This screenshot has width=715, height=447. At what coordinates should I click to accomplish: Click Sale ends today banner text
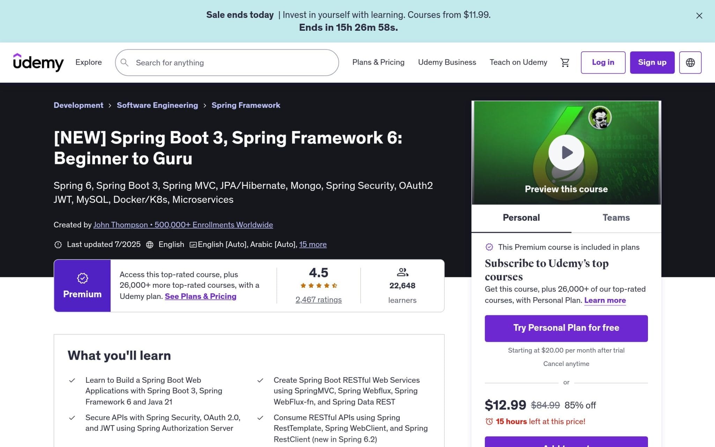click(x=240, y=15)
